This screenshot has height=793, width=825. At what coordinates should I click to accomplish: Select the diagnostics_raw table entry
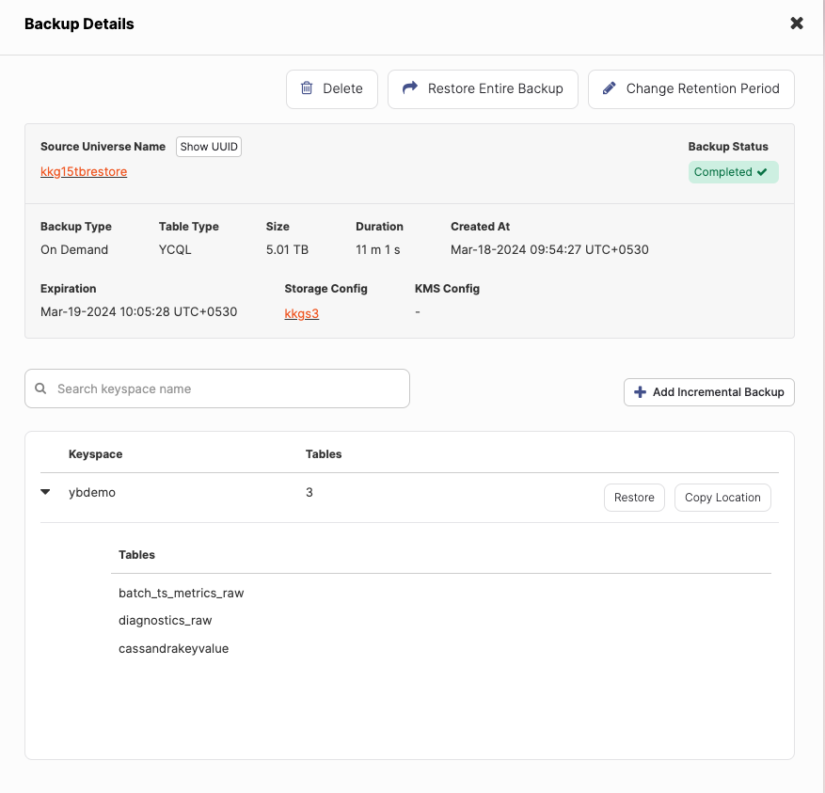pos(165,621)
